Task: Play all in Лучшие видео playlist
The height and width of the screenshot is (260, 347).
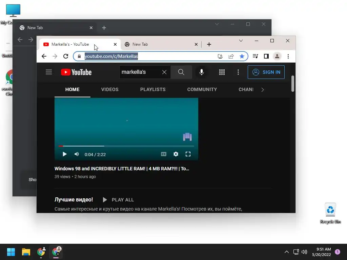Action: point(118,200)
